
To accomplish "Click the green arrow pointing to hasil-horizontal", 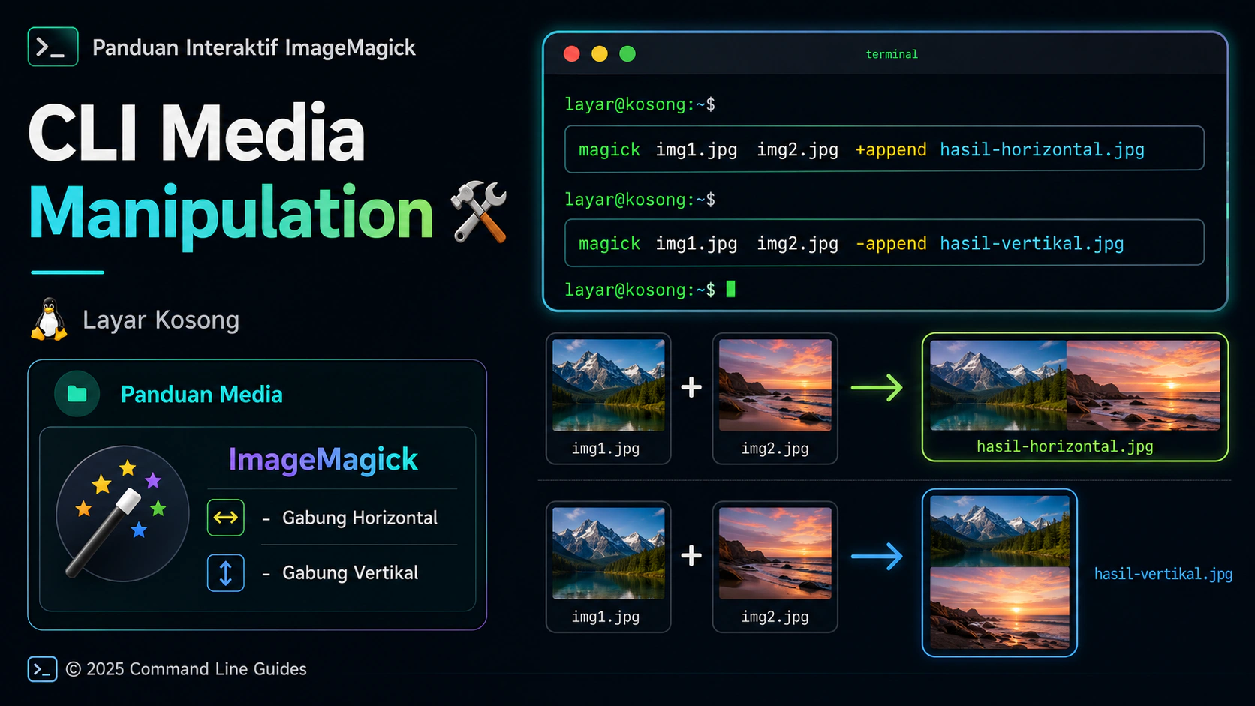I will [x=877, y=388].
